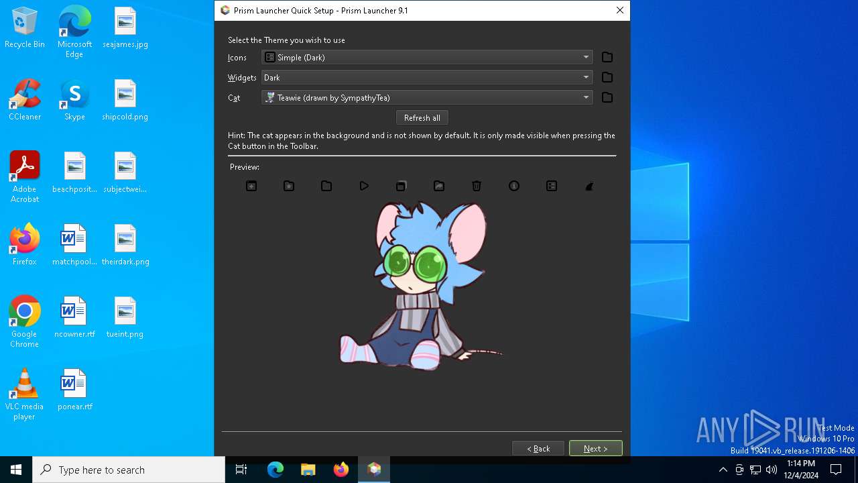Show hidden system tray icons
The width and height of the screenshot is (858, 483).
(723, 470)
